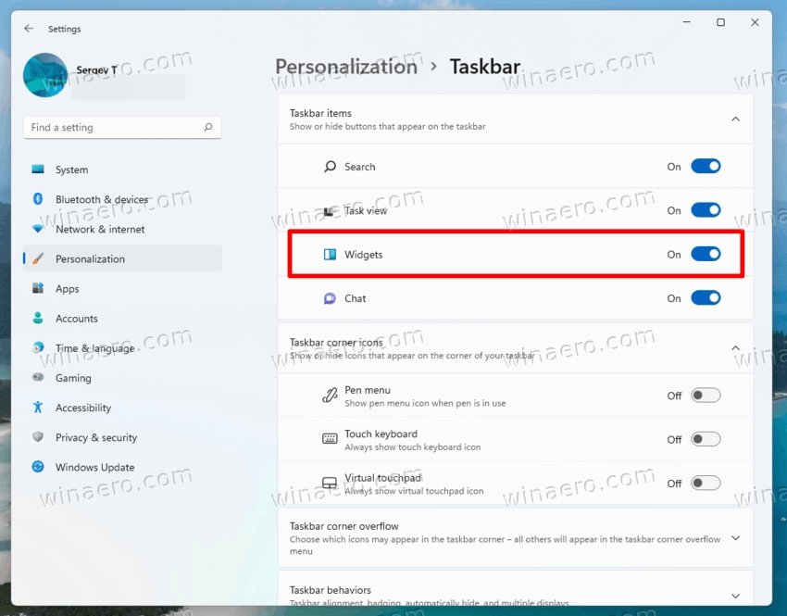This screenshot has width=787, height=616.
Task: Open Time & language settings
Action: [x=122, y=348]
